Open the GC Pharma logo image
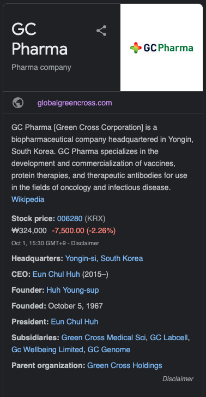This screenshot has height=397, width=206. tap(161, 48)
